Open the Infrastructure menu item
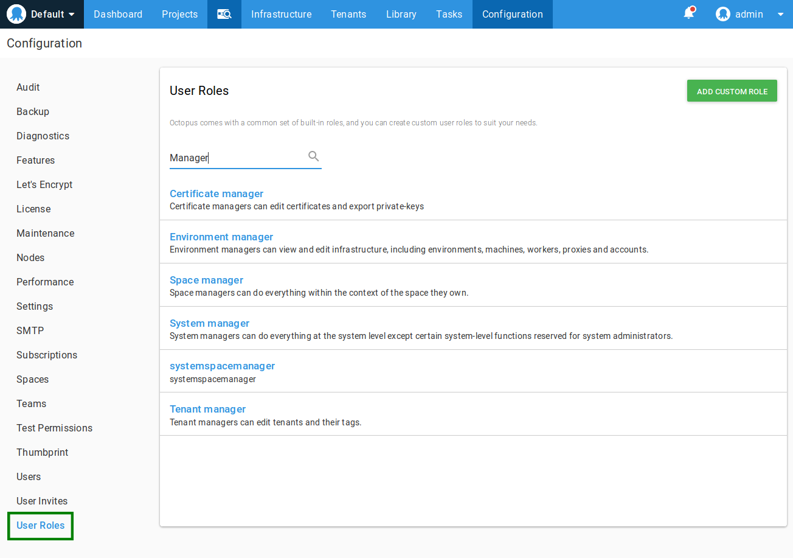Viewport: 793px width, 558px height. 281,14
